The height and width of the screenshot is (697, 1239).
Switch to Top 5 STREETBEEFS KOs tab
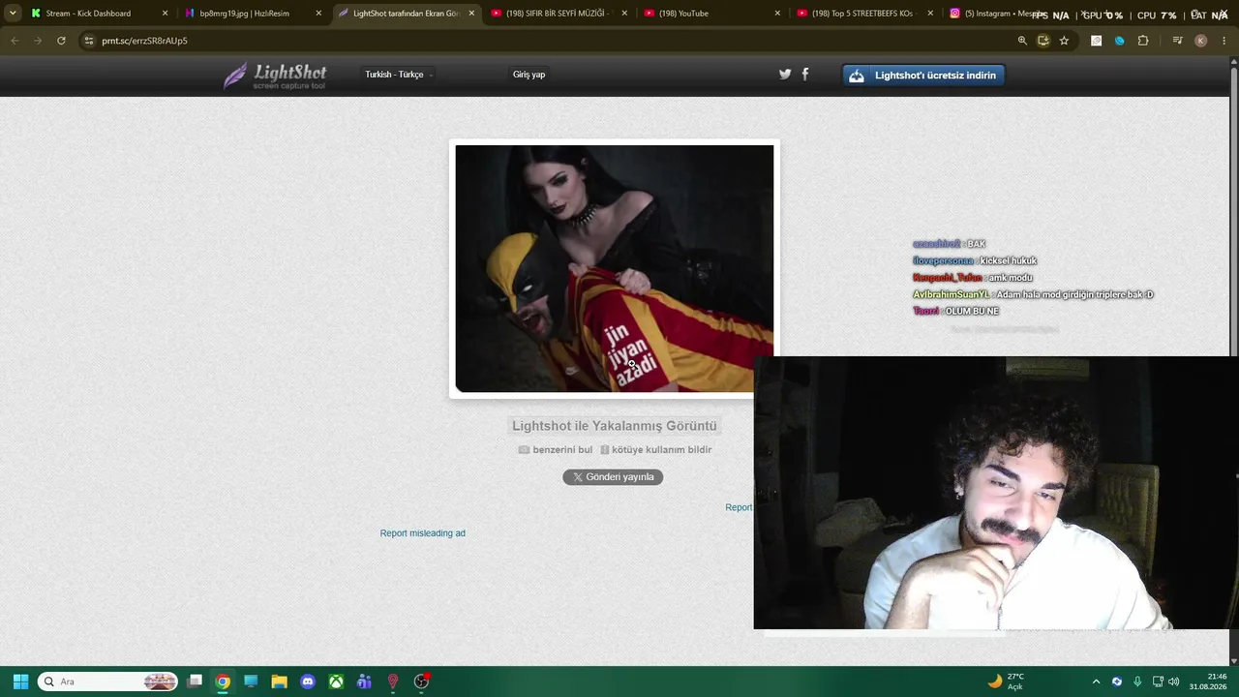[862, 14]
